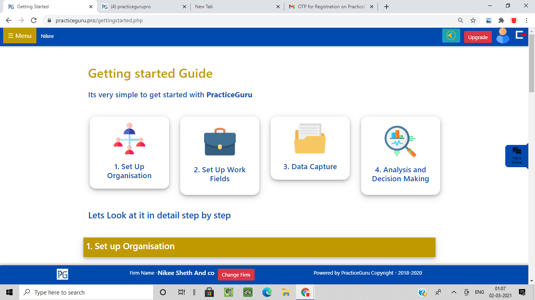Open the Windows taskbar search box
Viewport: 535px width, 300px height.
pos(86,292)
